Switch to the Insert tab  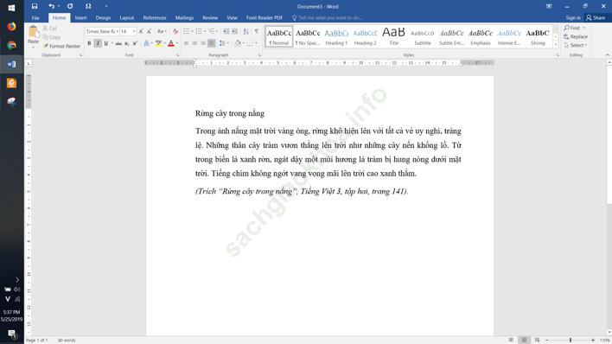pyautogui.click(x=80, y=18)
